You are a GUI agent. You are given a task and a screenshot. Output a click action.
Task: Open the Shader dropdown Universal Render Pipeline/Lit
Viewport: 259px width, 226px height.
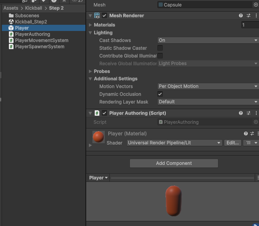[174, 143]
